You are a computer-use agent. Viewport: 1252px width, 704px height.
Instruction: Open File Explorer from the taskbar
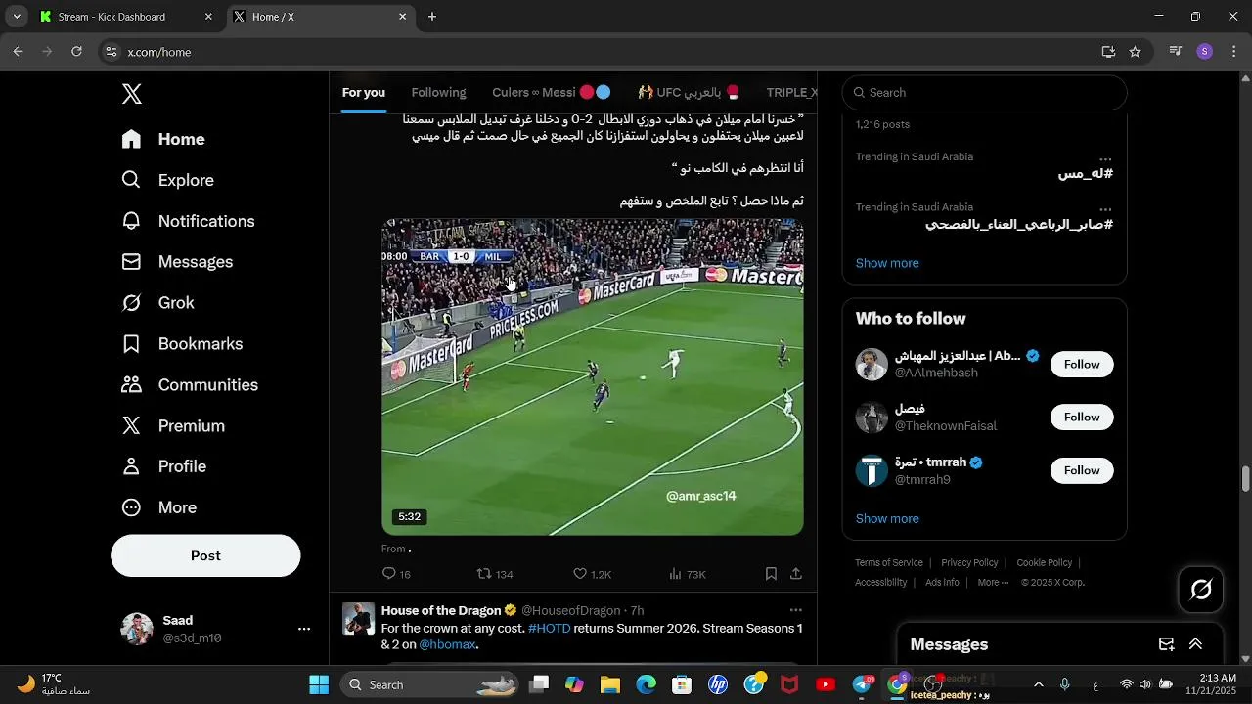coord(610,684)
